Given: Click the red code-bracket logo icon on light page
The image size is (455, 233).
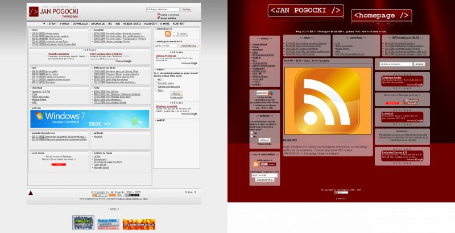Looking at the screenshot, I should [x=34, y=11].
